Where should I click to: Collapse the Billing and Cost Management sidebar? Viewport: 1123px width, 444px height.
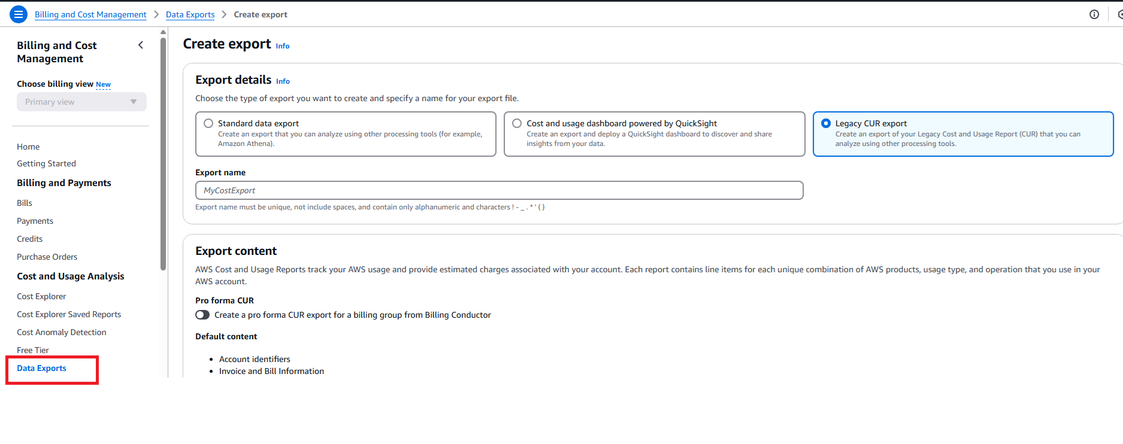tap(141, 45)
